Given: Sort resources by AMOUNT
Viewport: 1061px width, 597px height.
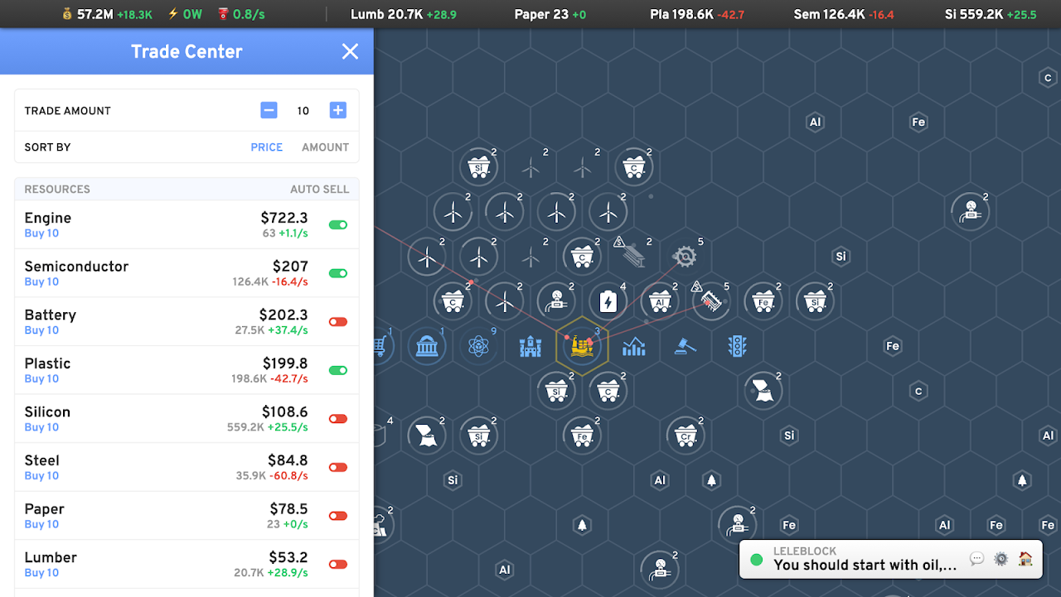Looking at the screenshot, I should coord(325,147).
